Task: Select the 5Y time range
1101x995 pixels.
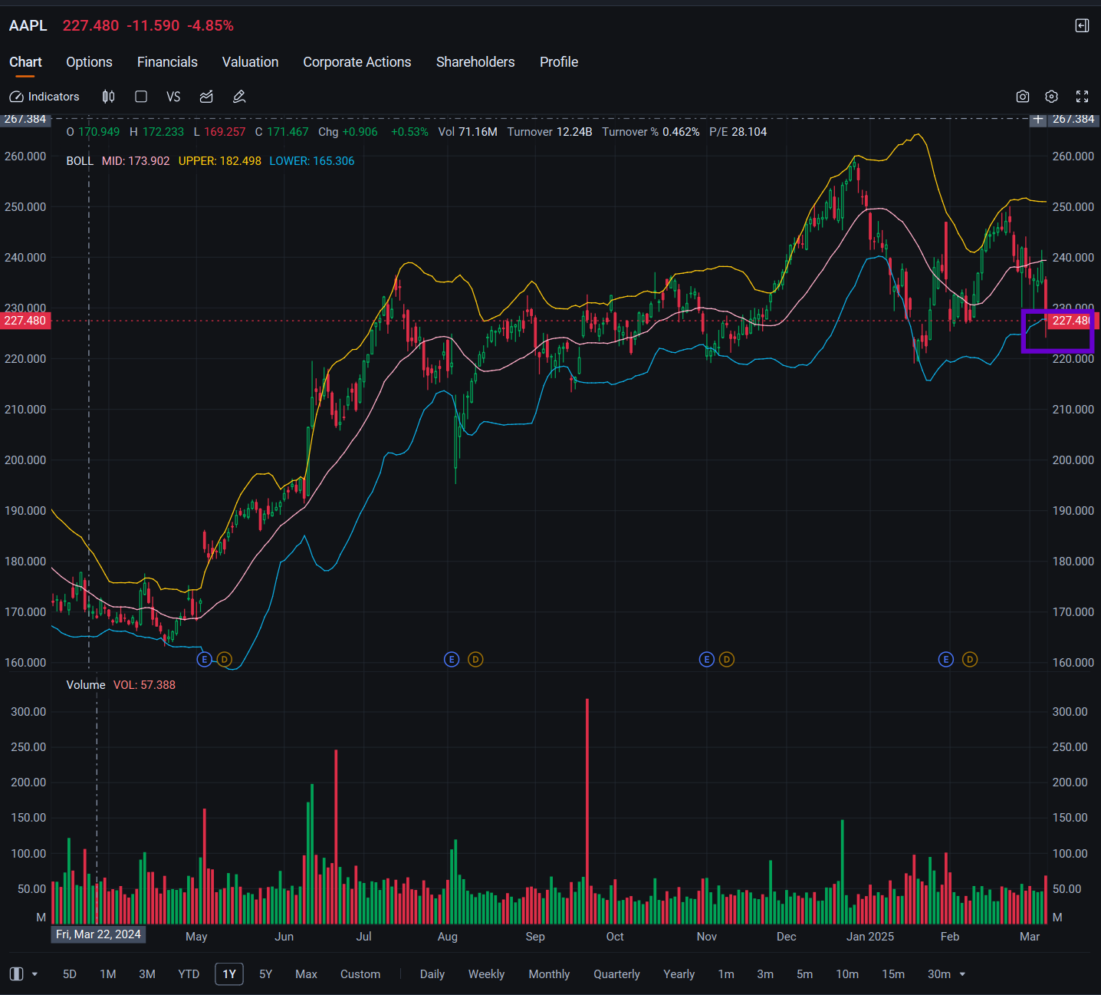Action: 266,974
